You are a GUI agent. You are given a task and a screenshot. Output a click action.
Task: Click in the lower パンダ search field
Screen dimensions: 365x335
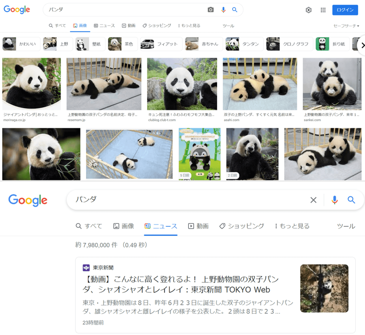tap(185, 200)
